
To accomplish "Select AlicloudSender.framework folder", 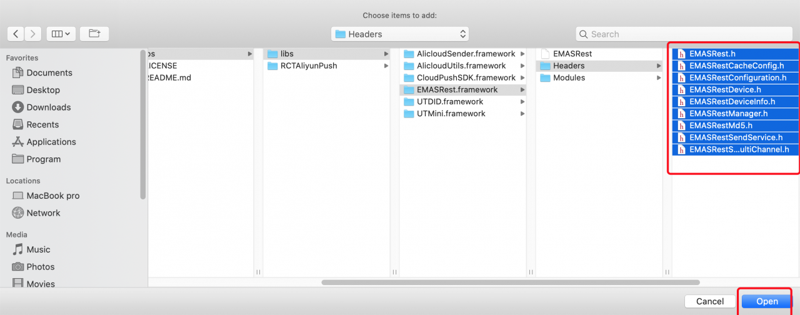I will (x=463, y=54).
